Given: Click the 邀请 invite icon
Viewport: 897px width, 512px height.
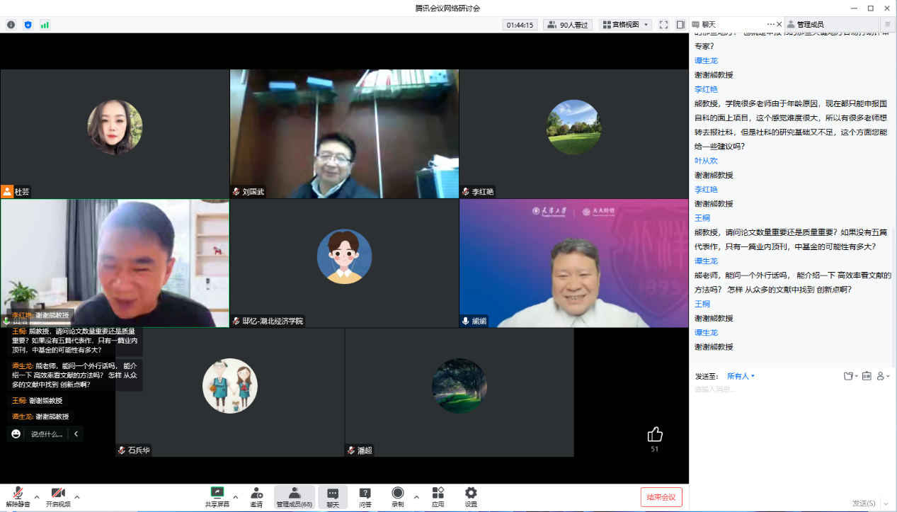Looking at the screenshot, I should tap(256, 496).
